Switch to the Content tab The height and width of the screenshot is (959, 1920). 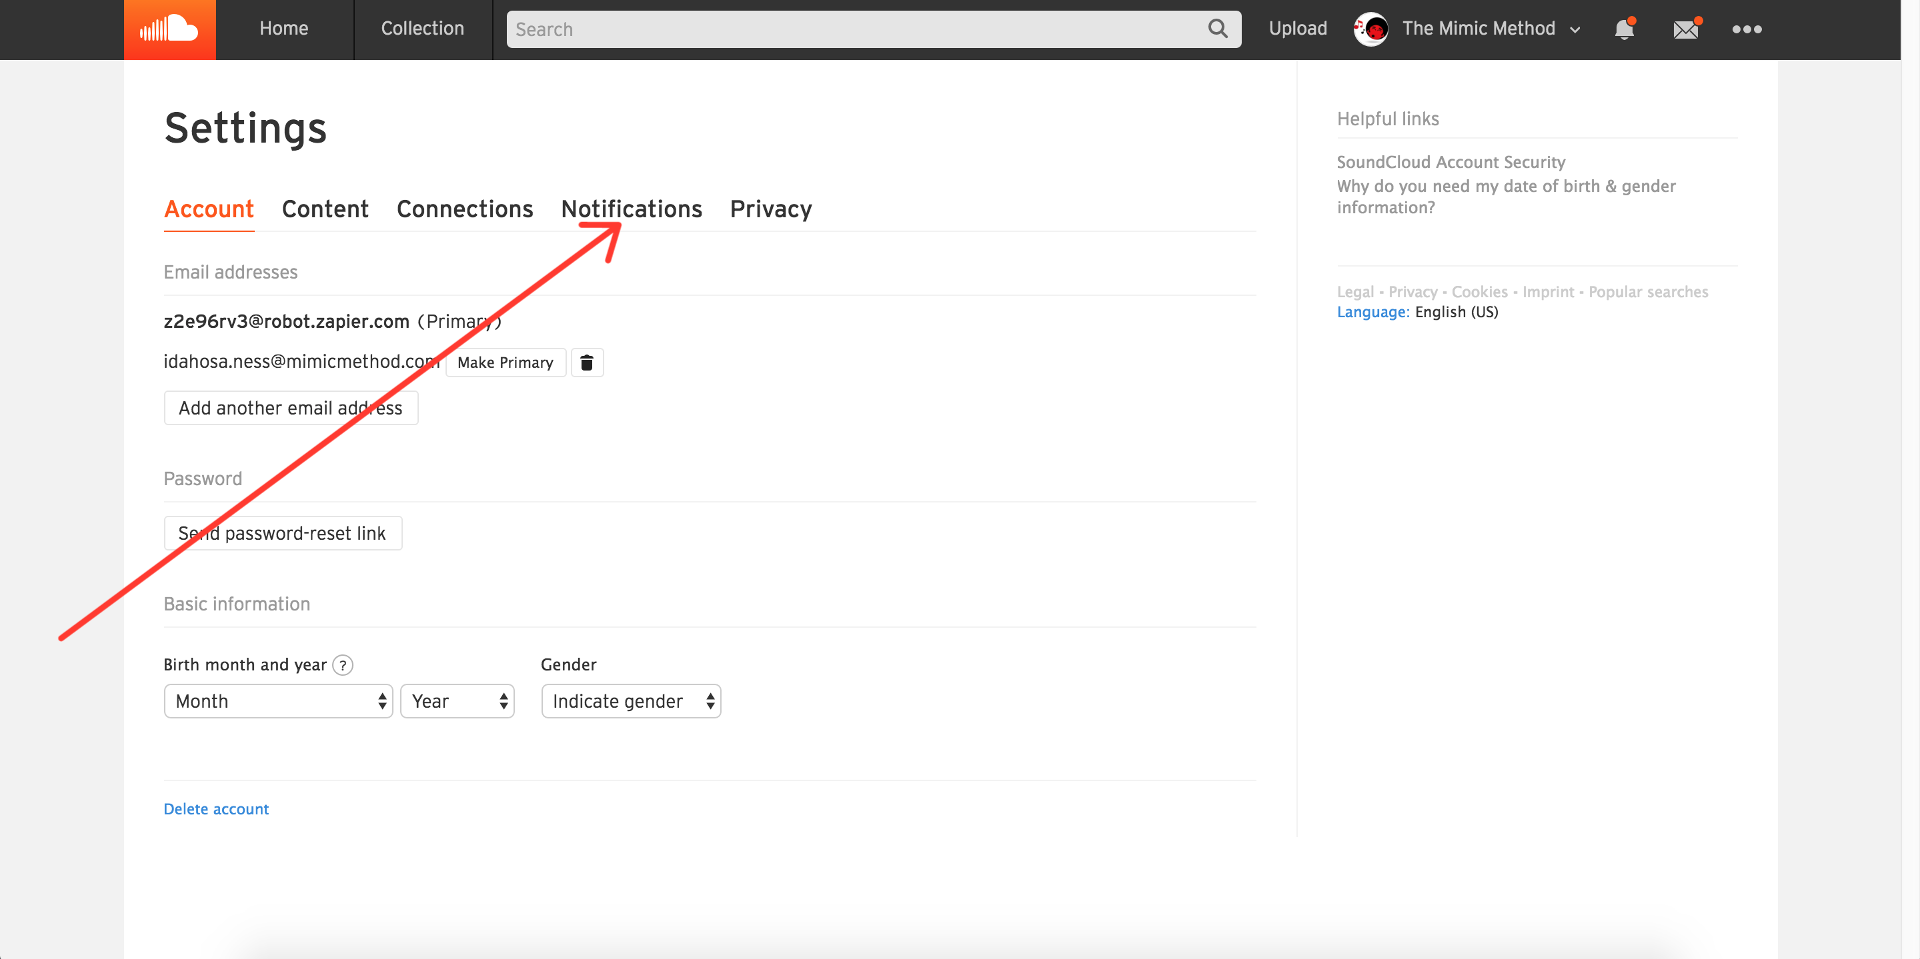[325, 209]
